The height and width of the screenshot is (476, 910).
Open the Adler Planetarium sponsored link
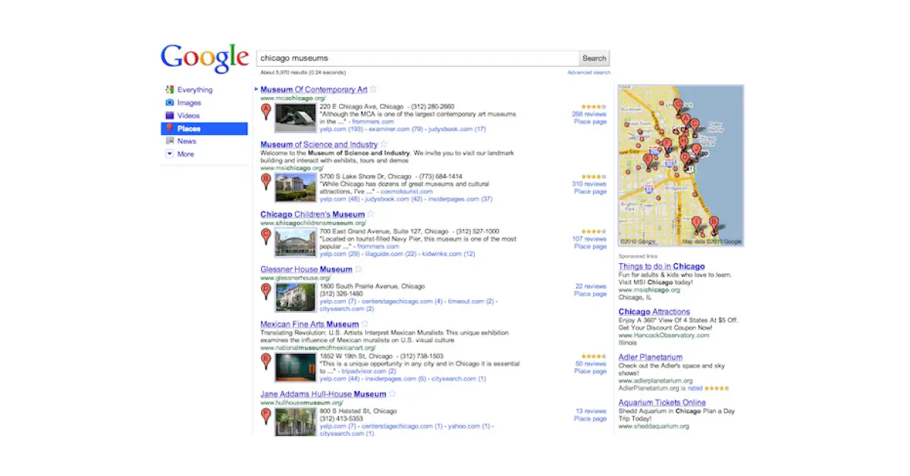tap(650, 357)
